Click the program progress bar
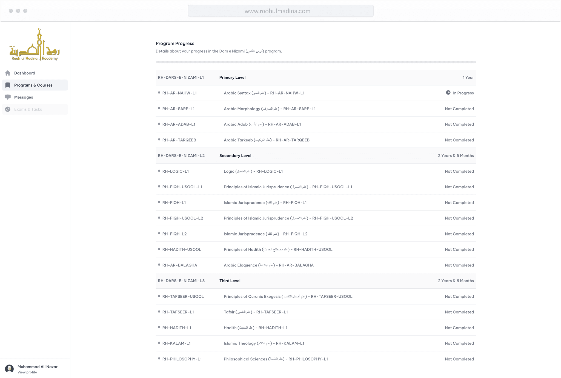561x378 pixels. [316, 62]
